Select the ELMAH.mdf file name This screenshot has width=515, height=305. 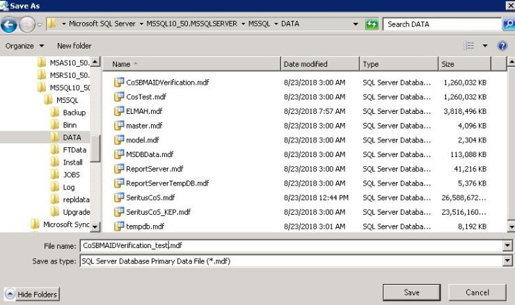coord(144,111)
